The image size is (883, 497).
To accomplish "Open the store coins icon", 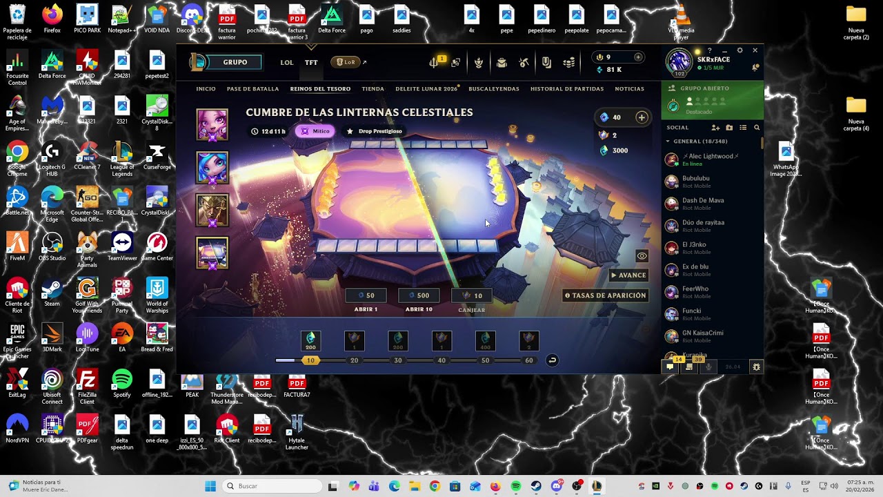I will [569, 63].
